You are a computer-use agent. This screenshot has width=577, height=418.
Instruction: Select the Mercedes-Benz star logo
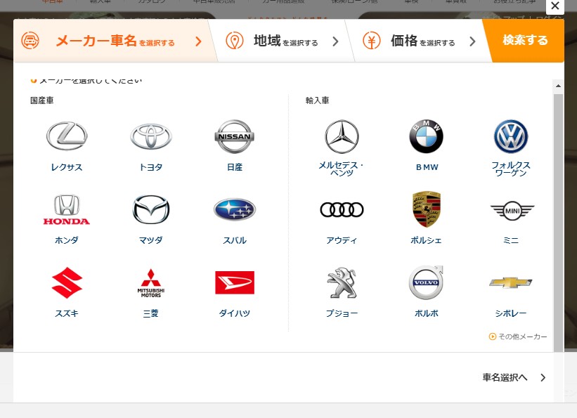pos(342,136)
